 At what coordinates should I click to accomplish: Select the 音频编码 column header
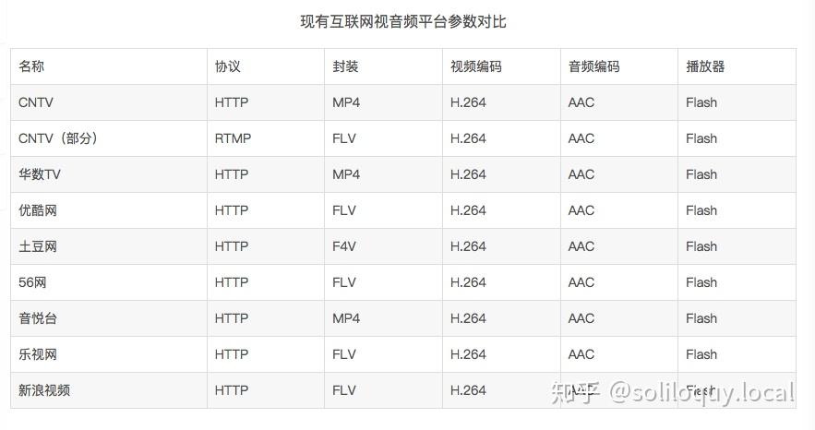coord(593,66)
